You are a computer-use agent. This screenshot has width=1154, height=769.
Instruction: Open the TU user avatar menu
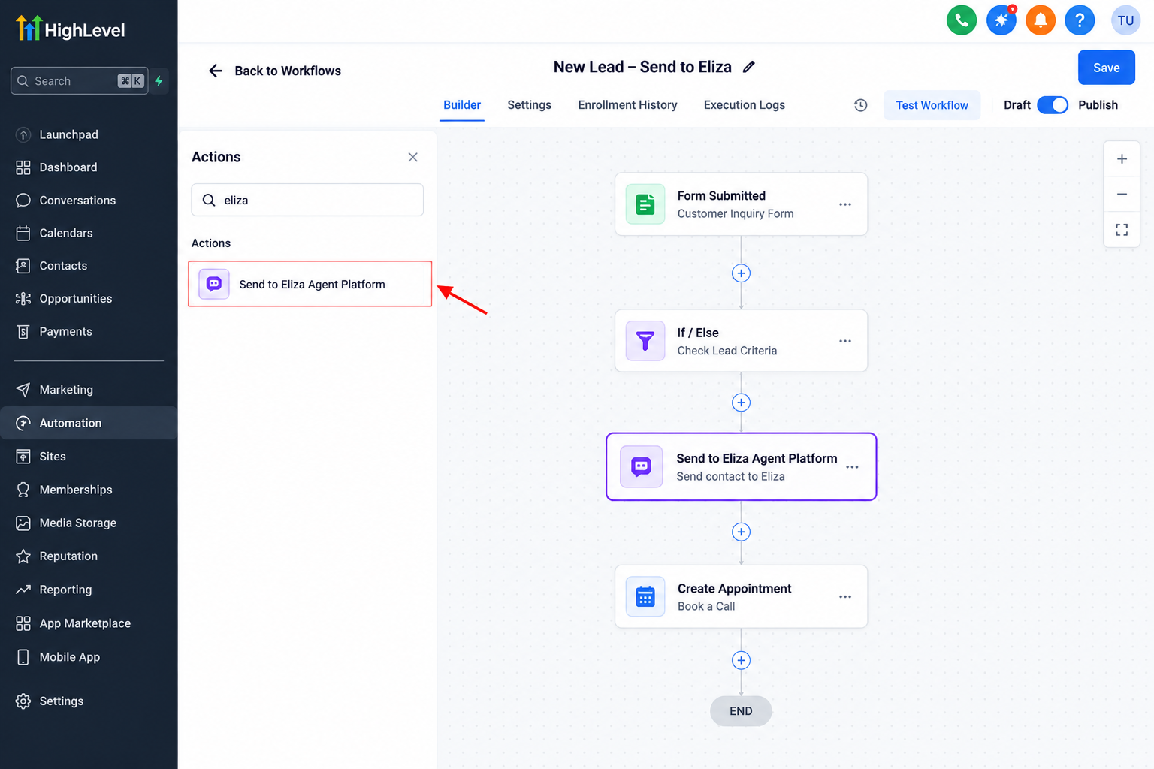pos(1125,20)
